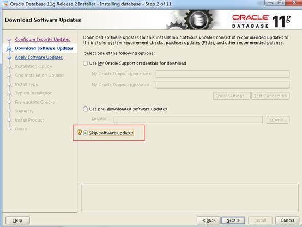Click the Apply Software Updates step bullet

9,58
